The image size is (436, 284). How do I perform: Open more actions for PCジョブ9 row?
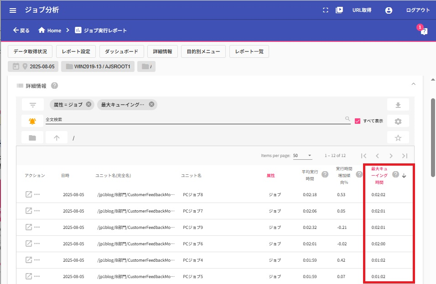pos(37,227)
